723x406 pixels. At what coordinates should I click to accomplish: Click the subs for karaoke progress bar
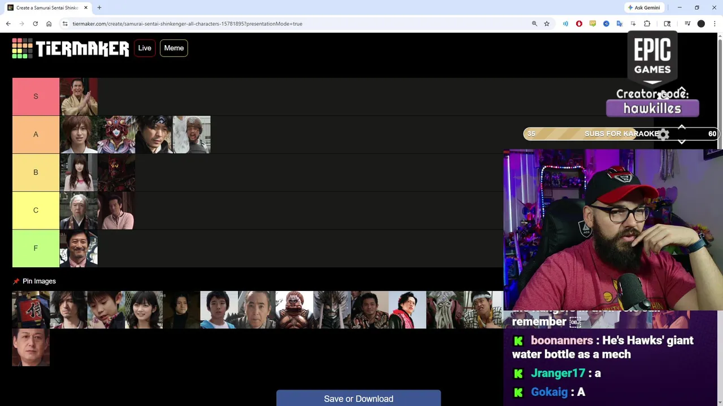coord(621,134)
